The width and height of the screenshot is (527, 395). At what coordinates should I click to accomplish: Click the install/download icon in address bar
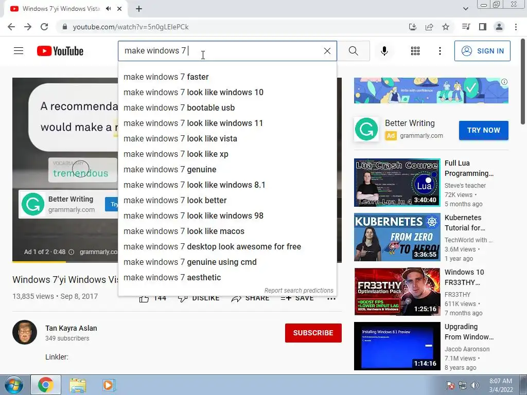pos(413,27)
